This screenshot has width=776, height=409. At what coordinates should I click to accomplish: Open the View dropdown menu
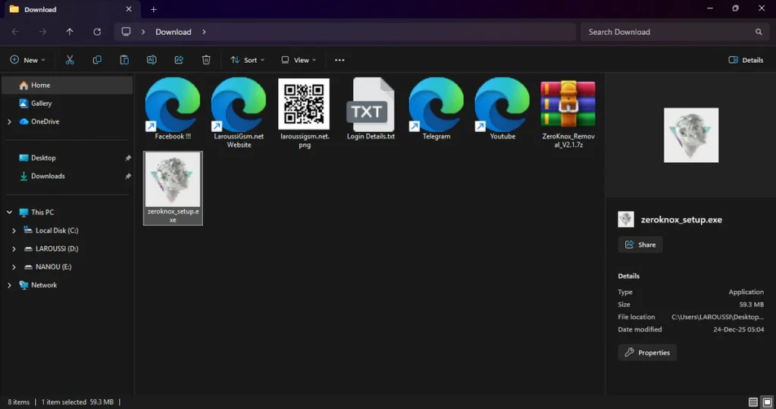[298, 60]
